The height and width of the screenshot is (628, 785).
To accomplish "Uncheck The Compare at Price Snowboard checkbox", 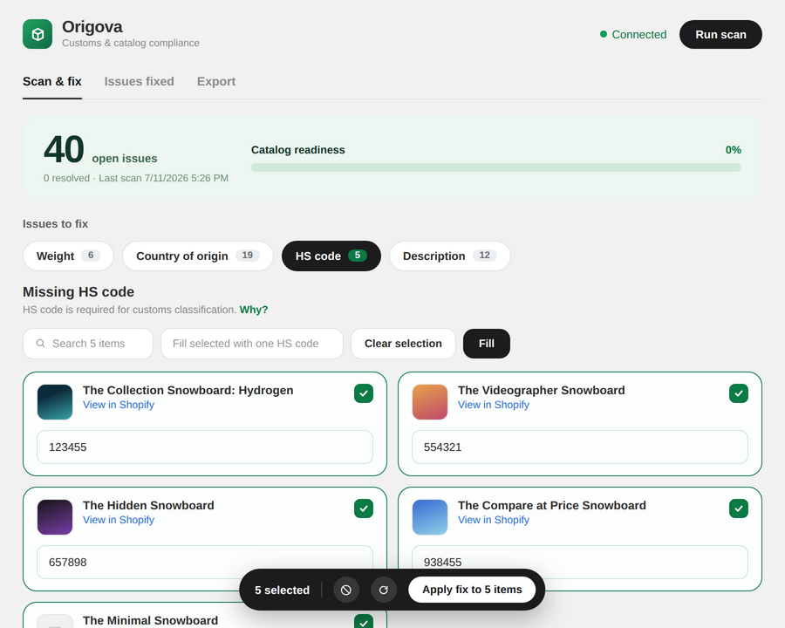I will click(x=739, y=509).
